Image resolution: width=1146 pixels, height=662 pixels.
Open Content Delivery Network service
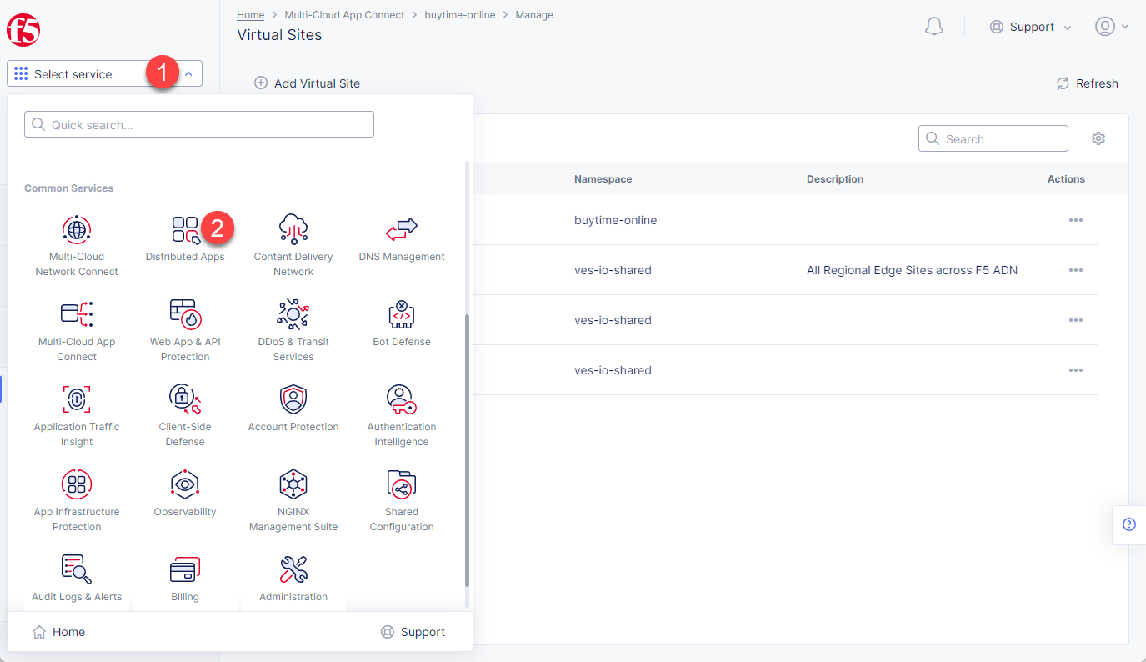tap(293, 245)
